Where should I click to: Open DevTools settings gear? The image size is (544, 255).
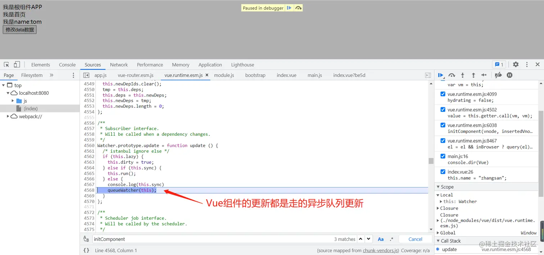[516, 65]
